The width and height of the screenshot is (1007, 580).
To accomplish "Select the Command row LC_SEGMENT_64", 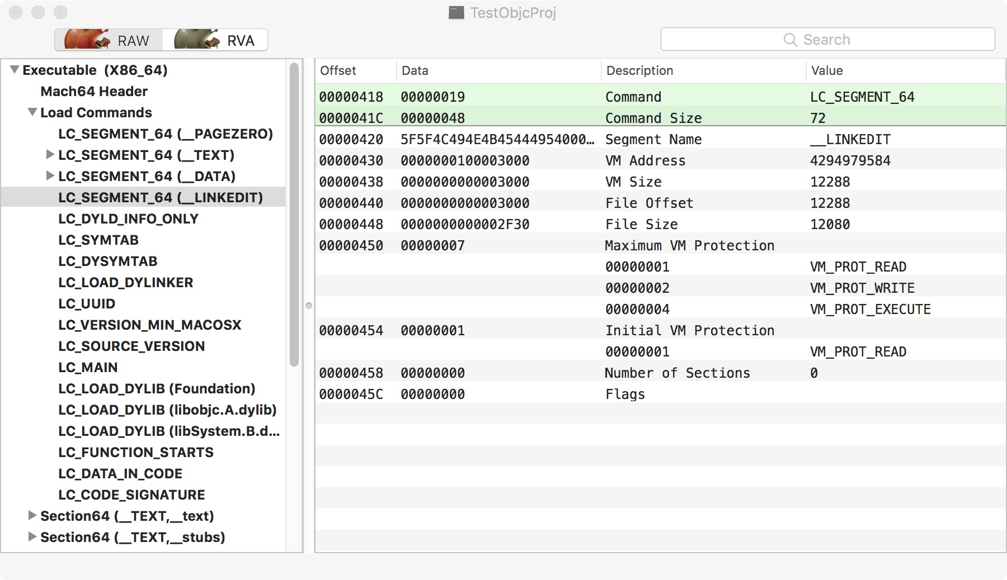I will (660, 97).
